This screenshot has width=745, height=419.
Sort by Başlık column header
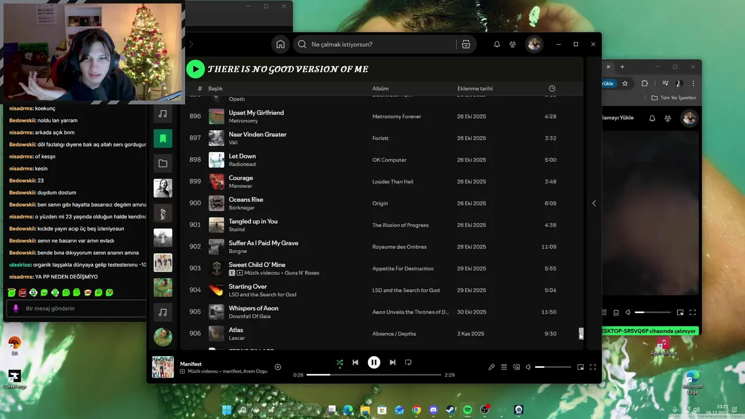point(215,88)
